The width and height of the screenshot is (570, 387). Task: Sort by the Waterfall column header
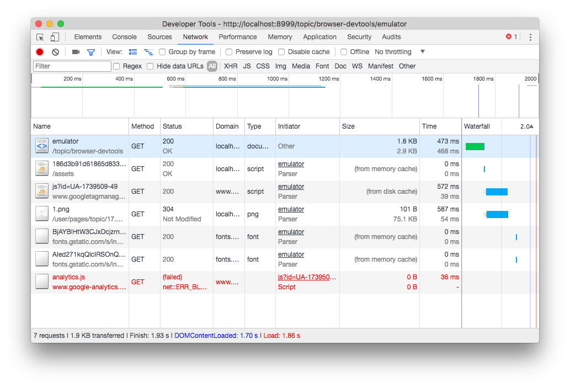point(477,126)
